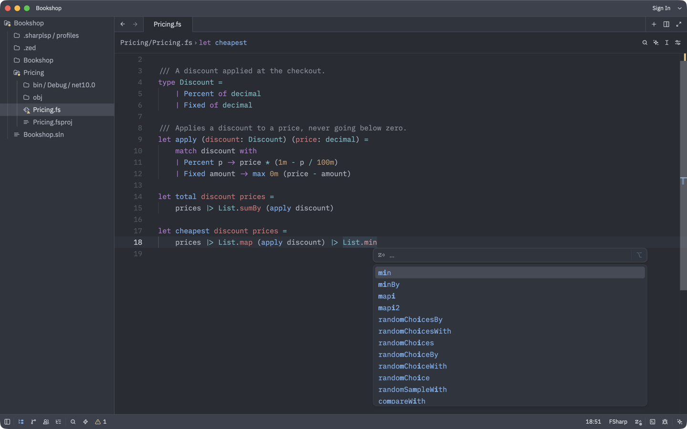Expand the .zed folder

(57, 48)
